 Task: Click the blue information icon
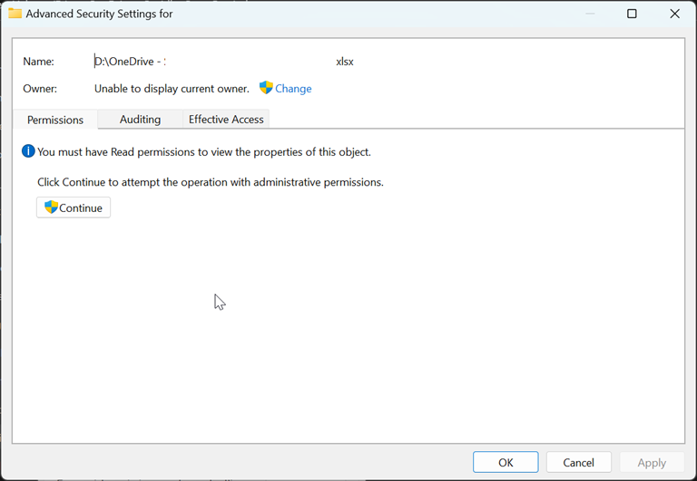click(29, 151)
